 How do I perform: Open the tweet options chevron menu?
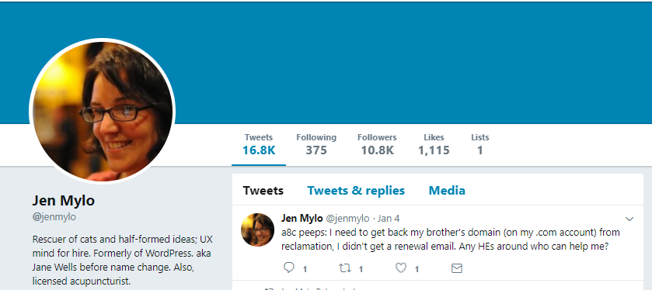[x=629, y=219]
